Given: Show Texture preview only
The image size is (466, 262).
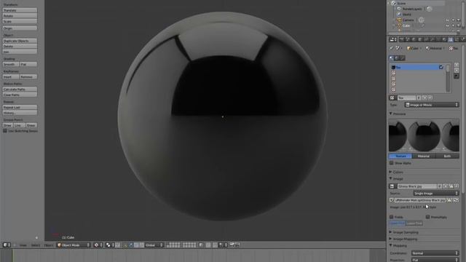Looking at the screenshot, I should click(x=400, y=156).
